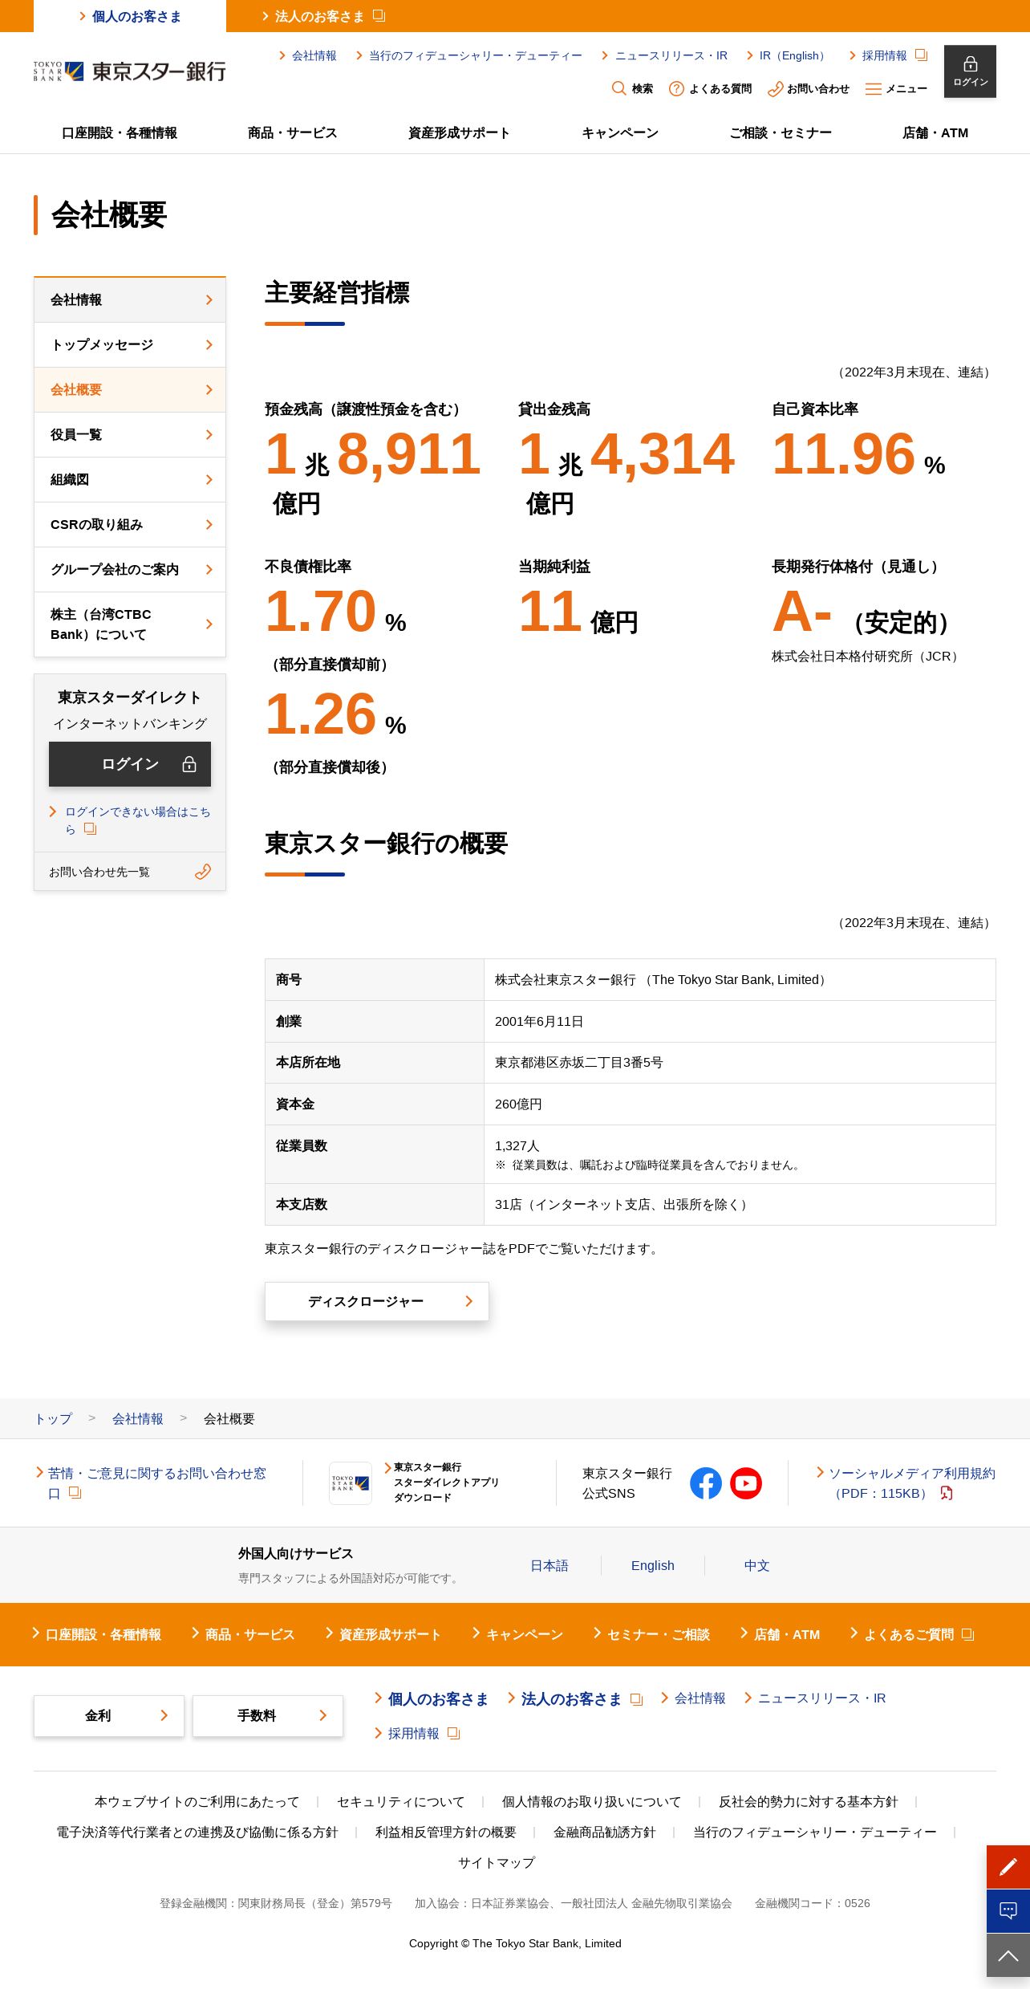1030x1989 pixels.
Task: Click 本ウェブサイトのご利用にあたって link
Action: coord(197,1802)
